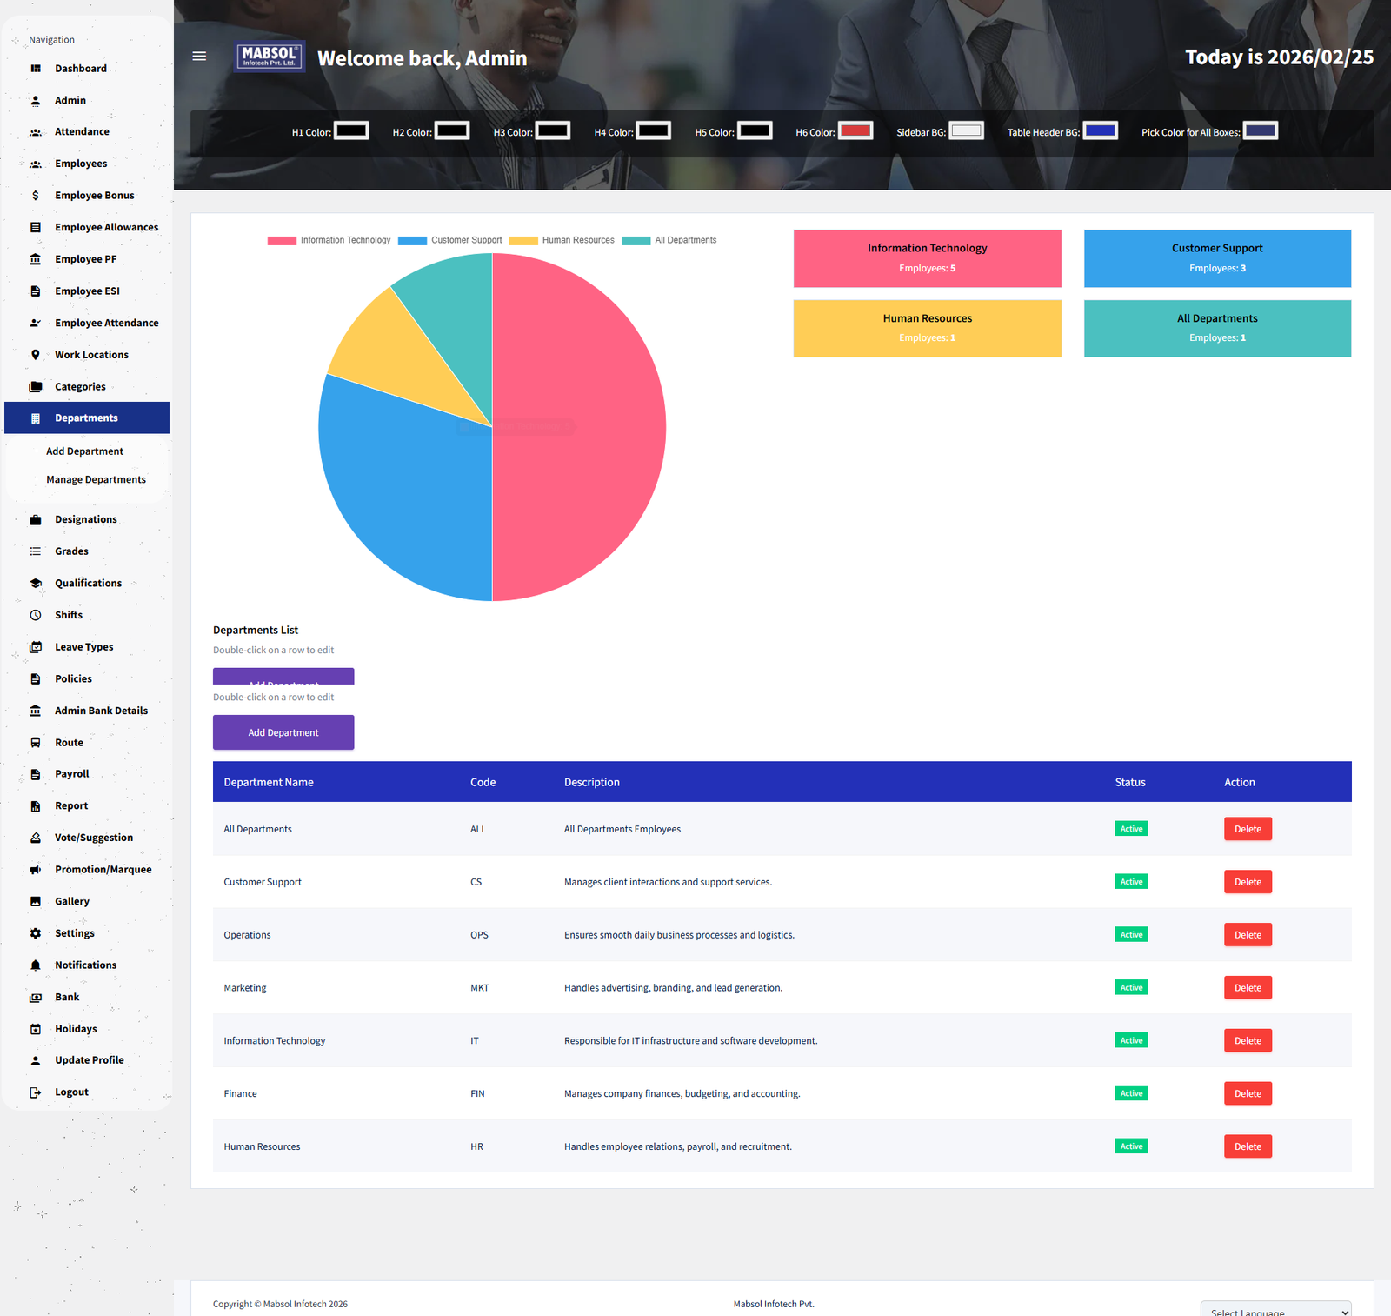This screenshot has width=1391, height=1316.
Task: Click the Employee Bonus dollar icon
Action: [x=36, y=196]
